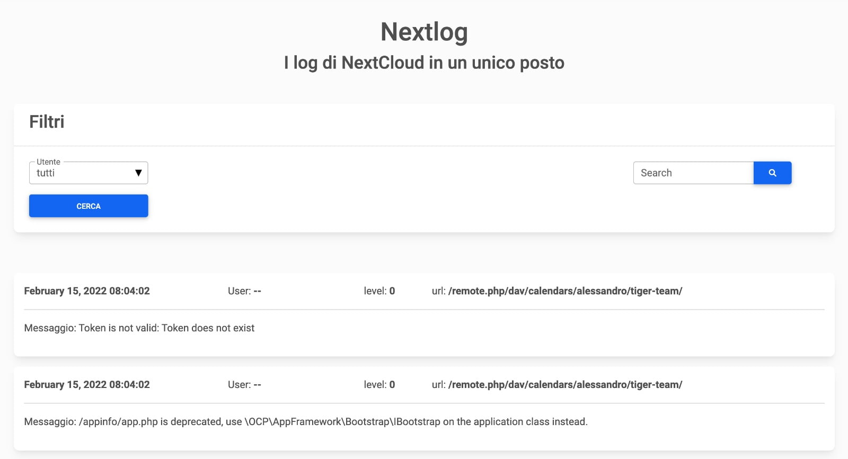Click the message 'Token is not valid: Token does not exist'
The image size is (848, 459).
(139, 328)
